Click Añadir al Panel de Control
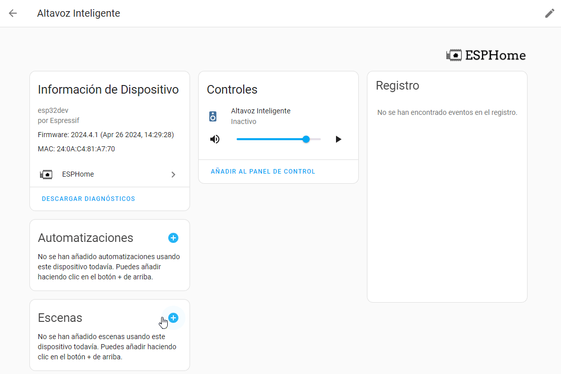The image size is (561, 374). point(263,172)
